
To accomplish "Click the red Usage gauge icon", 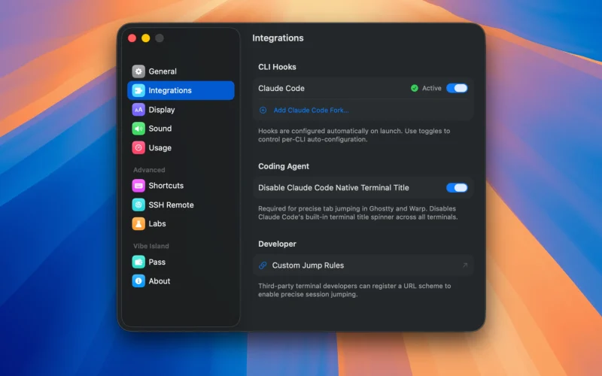I will point(138,147).
